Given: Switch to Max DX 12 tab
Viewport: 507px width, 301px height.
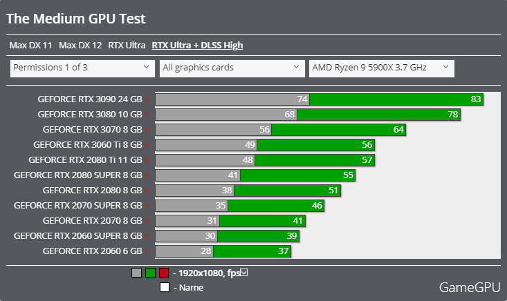Looking at the screenshot, I should click(x=80, y=45).
